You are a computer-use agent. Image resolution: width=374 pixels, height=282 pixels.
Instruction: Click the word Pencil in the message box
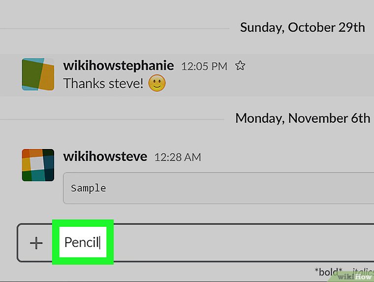coord(82,242)
